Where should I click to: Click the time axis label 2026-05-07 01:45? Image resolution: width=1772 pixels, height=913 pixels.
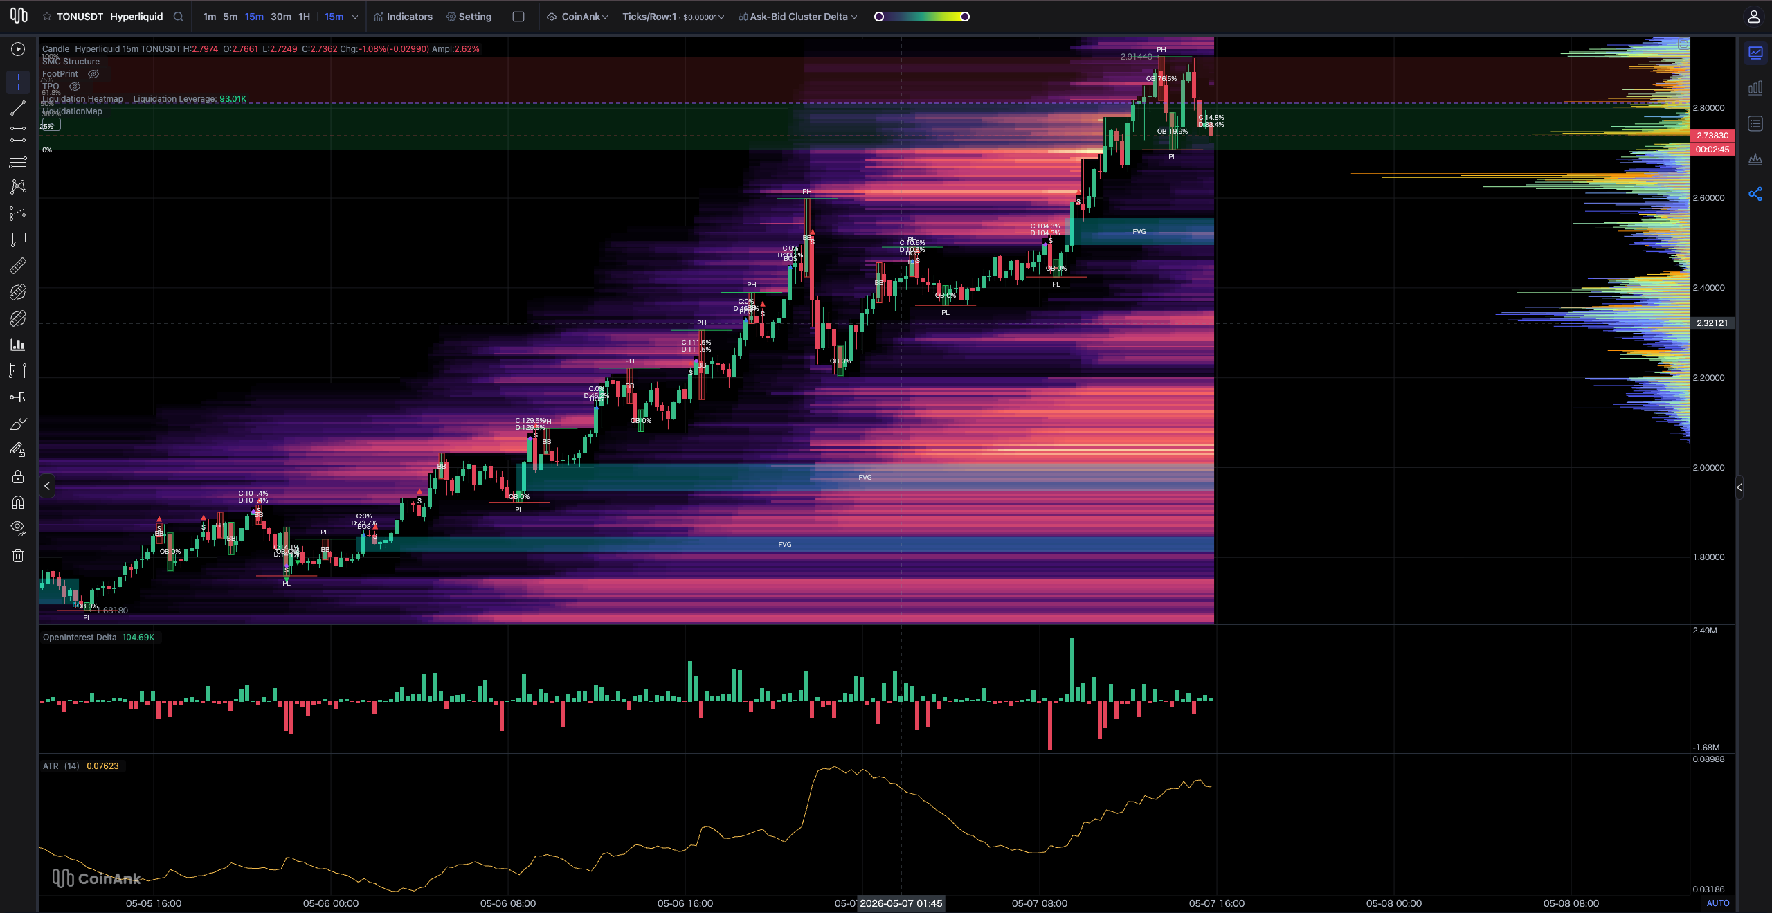pos(901,903)
